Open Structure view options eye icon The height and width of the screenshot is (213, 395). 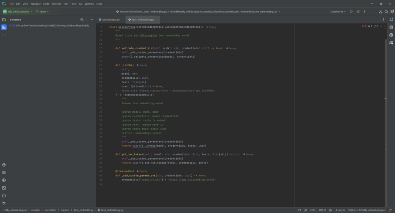(82, 19)
